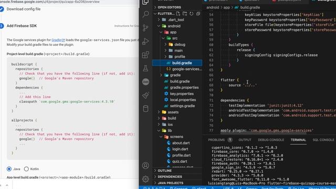
Task: Open Source Control in activity bar
Action: (145, 28)
